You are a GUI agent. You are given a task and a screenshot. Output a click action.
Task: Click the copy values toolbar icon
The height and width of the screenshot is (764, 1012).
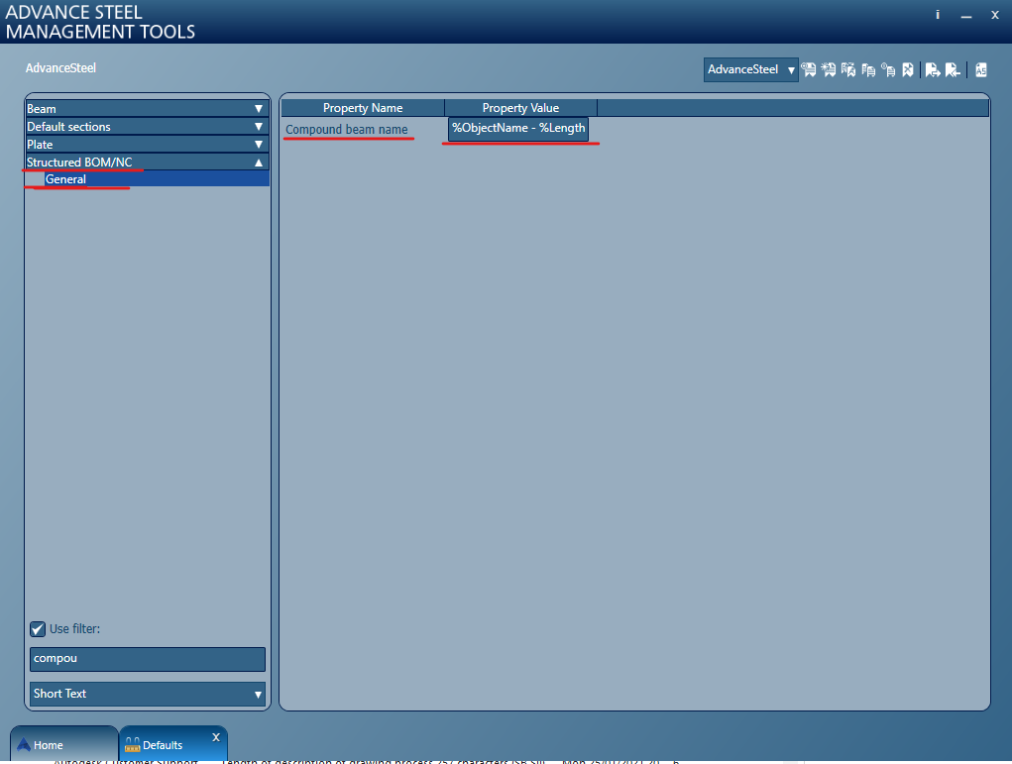pyautogui.click(x=869, y=69)
